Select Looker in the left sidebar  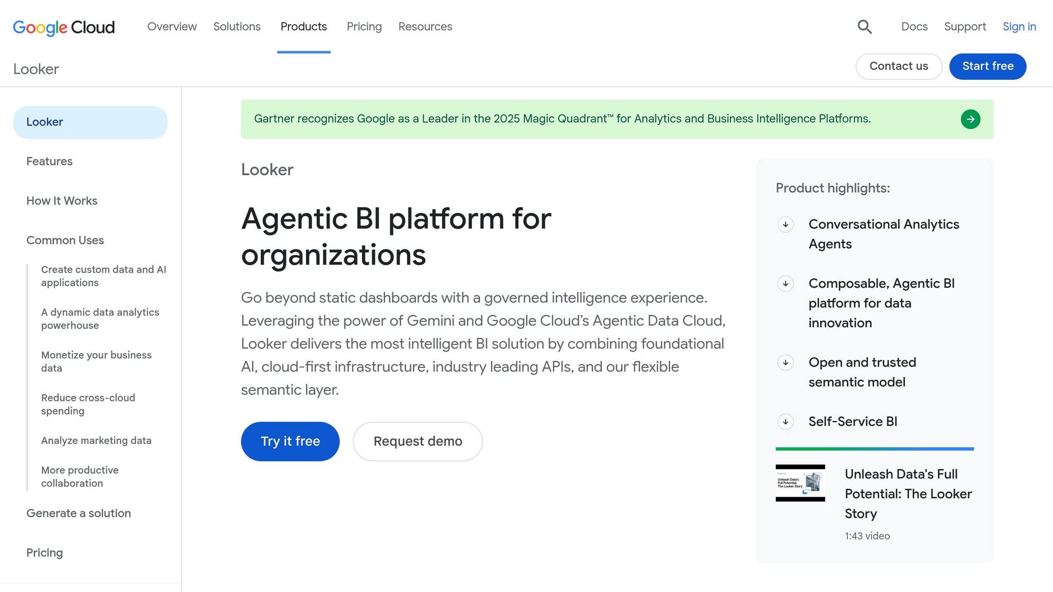(90, 122)
